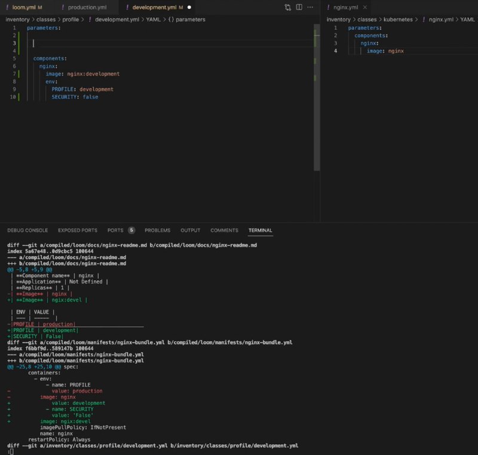
Task: Click added line 'image: ngix:devel' in terminal
Action: click(65, 421)
